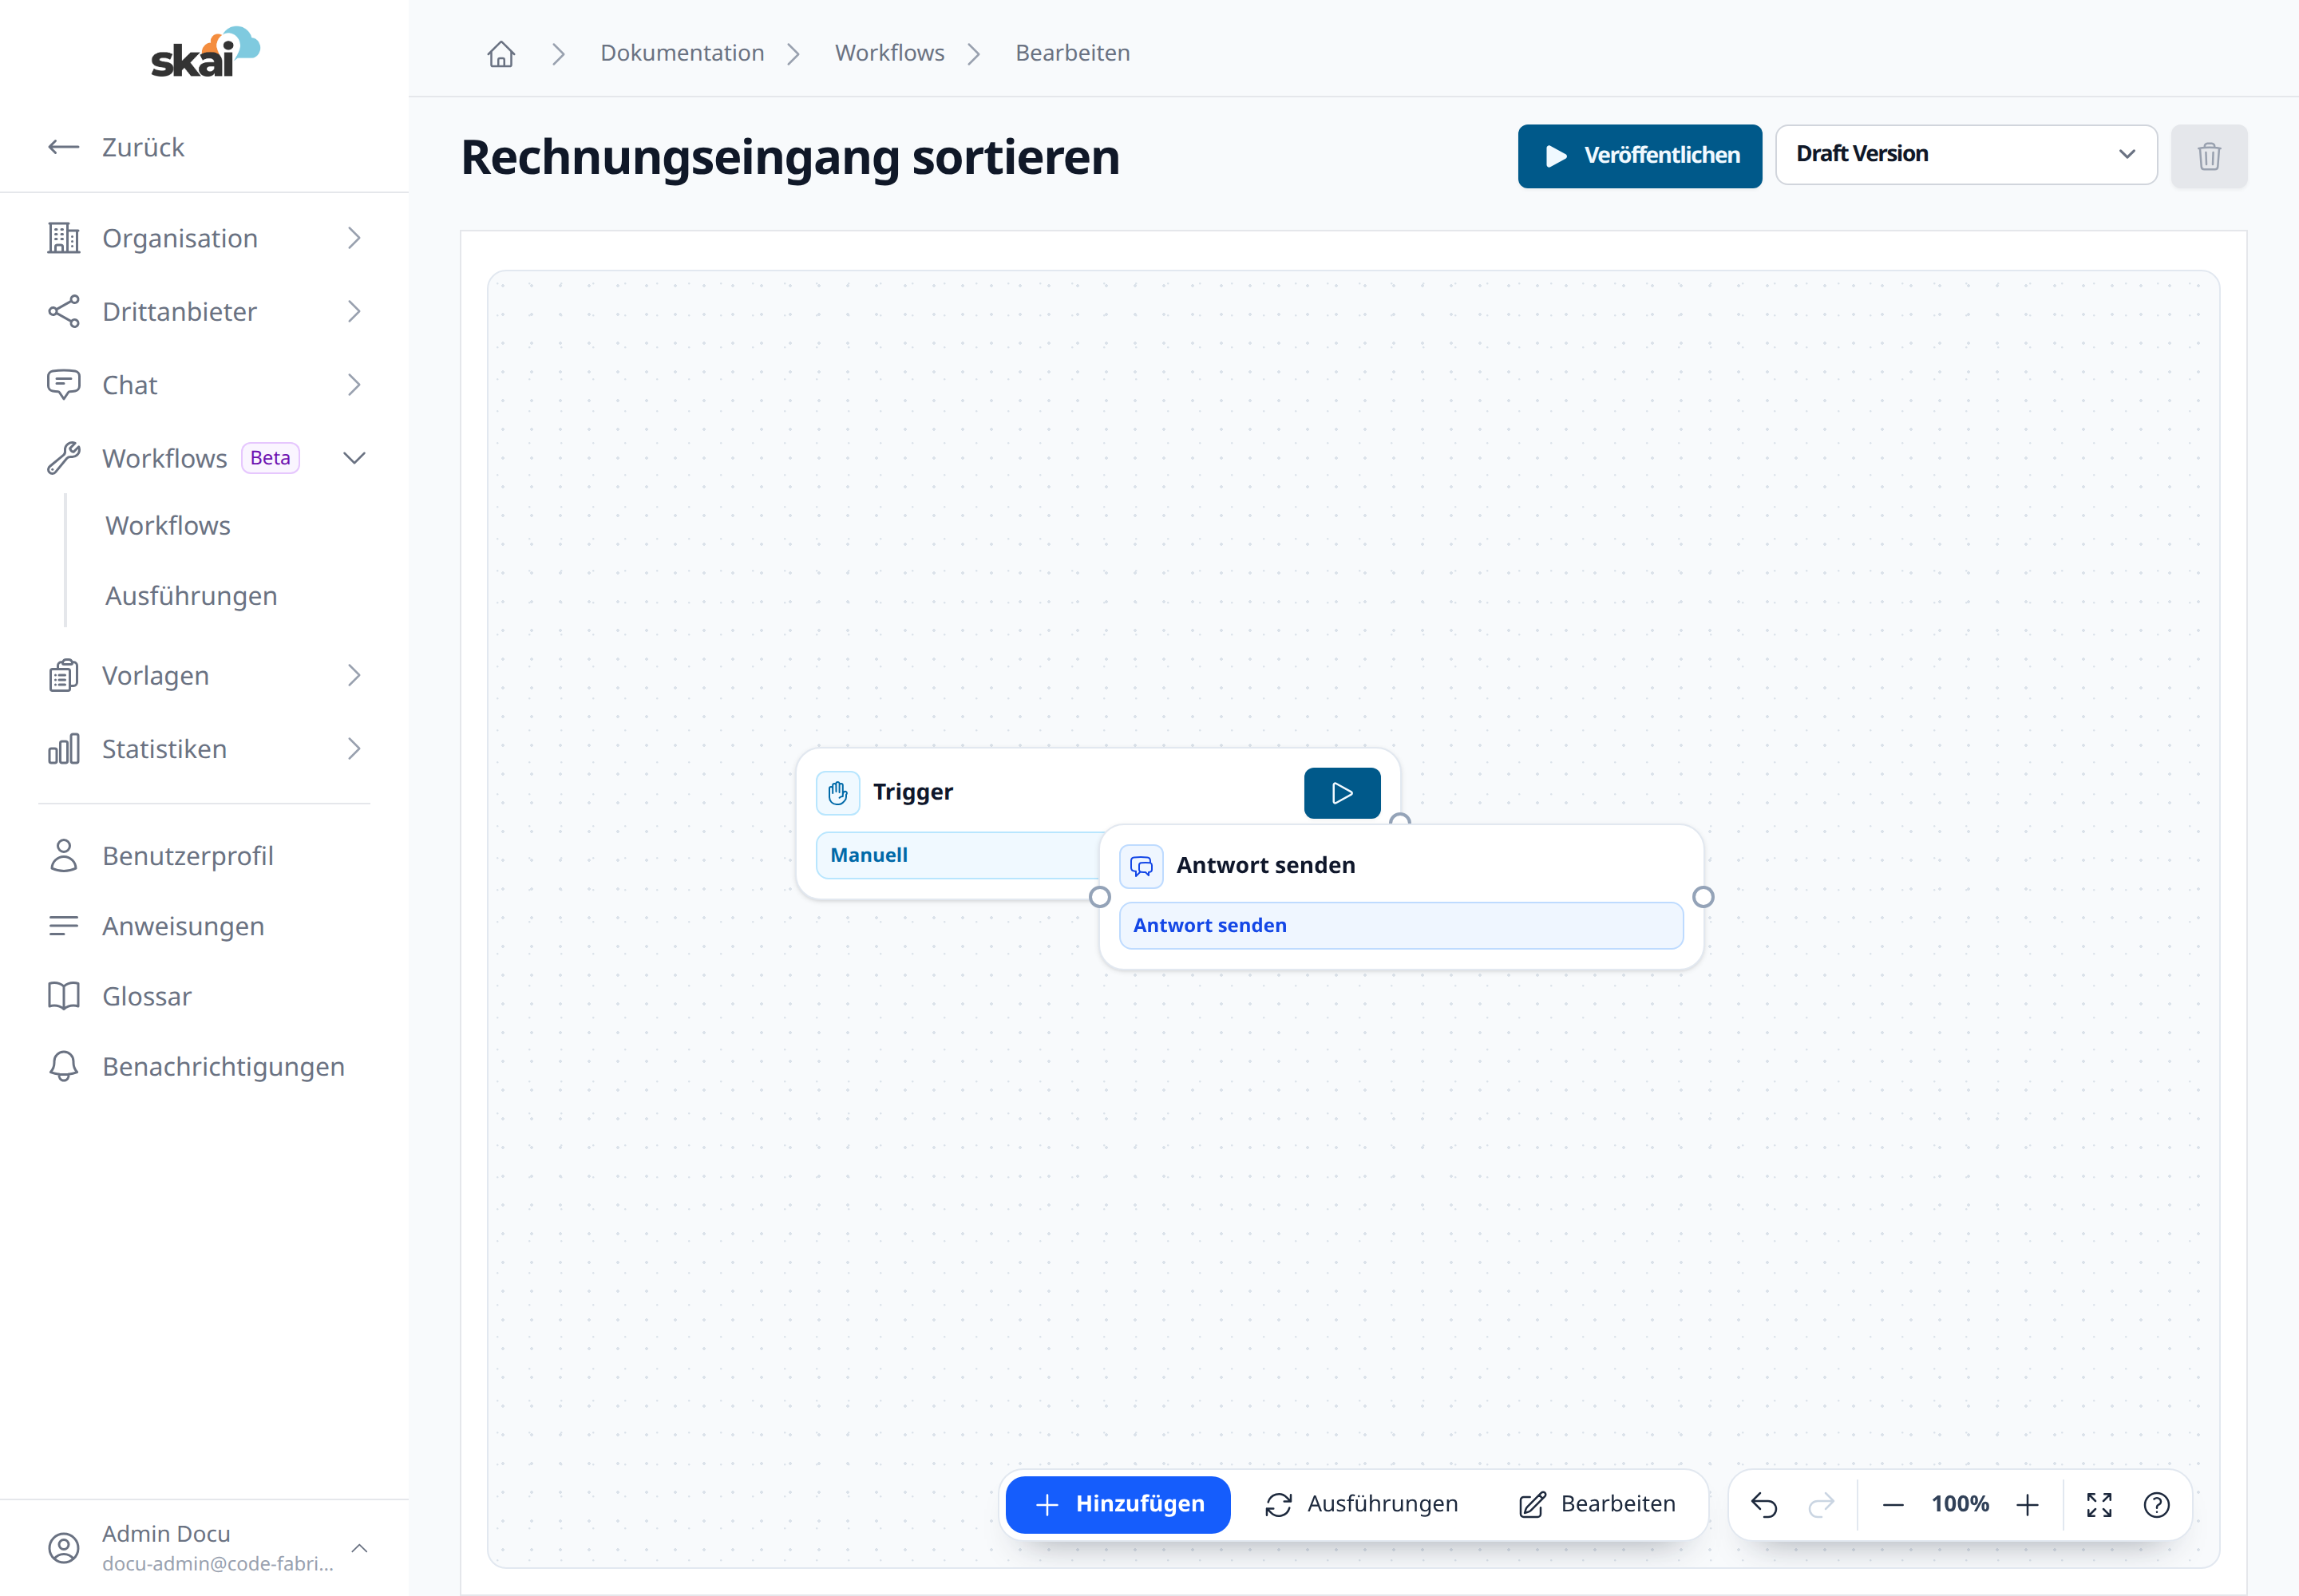Click the Statistiken bar chart icon
Screen dimensions: 2299x1596
click(64, 749)
